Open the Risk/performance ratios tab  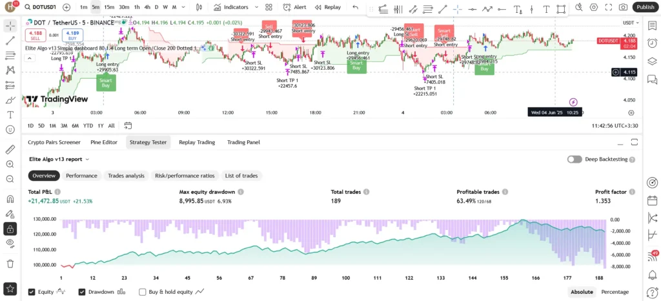click(x=185, y=176)
